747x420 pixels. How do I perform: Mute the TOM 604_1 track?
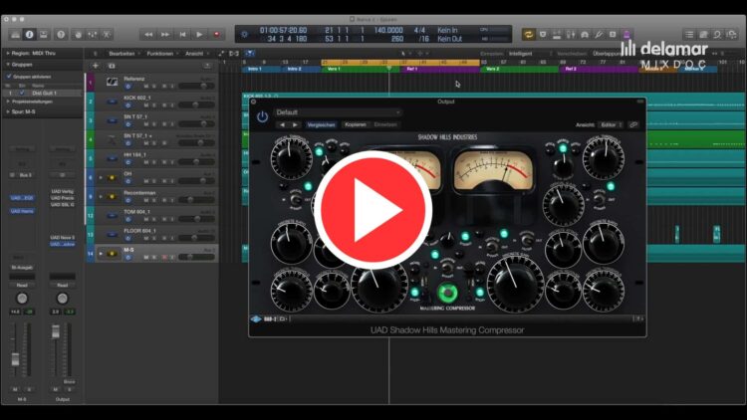pos(146,220)
